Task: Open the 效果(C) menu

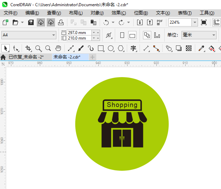Action: pyautogui.click(x=119, y=13)
